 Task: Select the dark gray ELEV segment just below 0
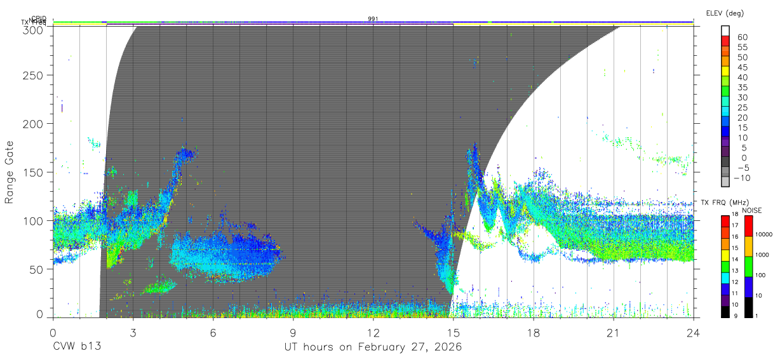click(x=725, y=162)
